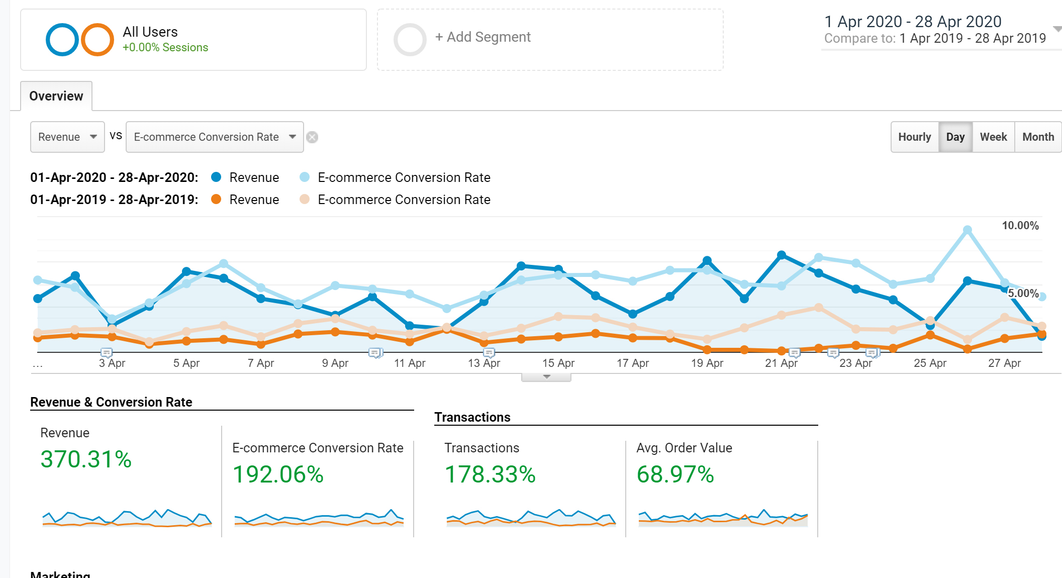Open the annotation marker at 13 Apr
1062x578 pixels.
click(489, 353)
